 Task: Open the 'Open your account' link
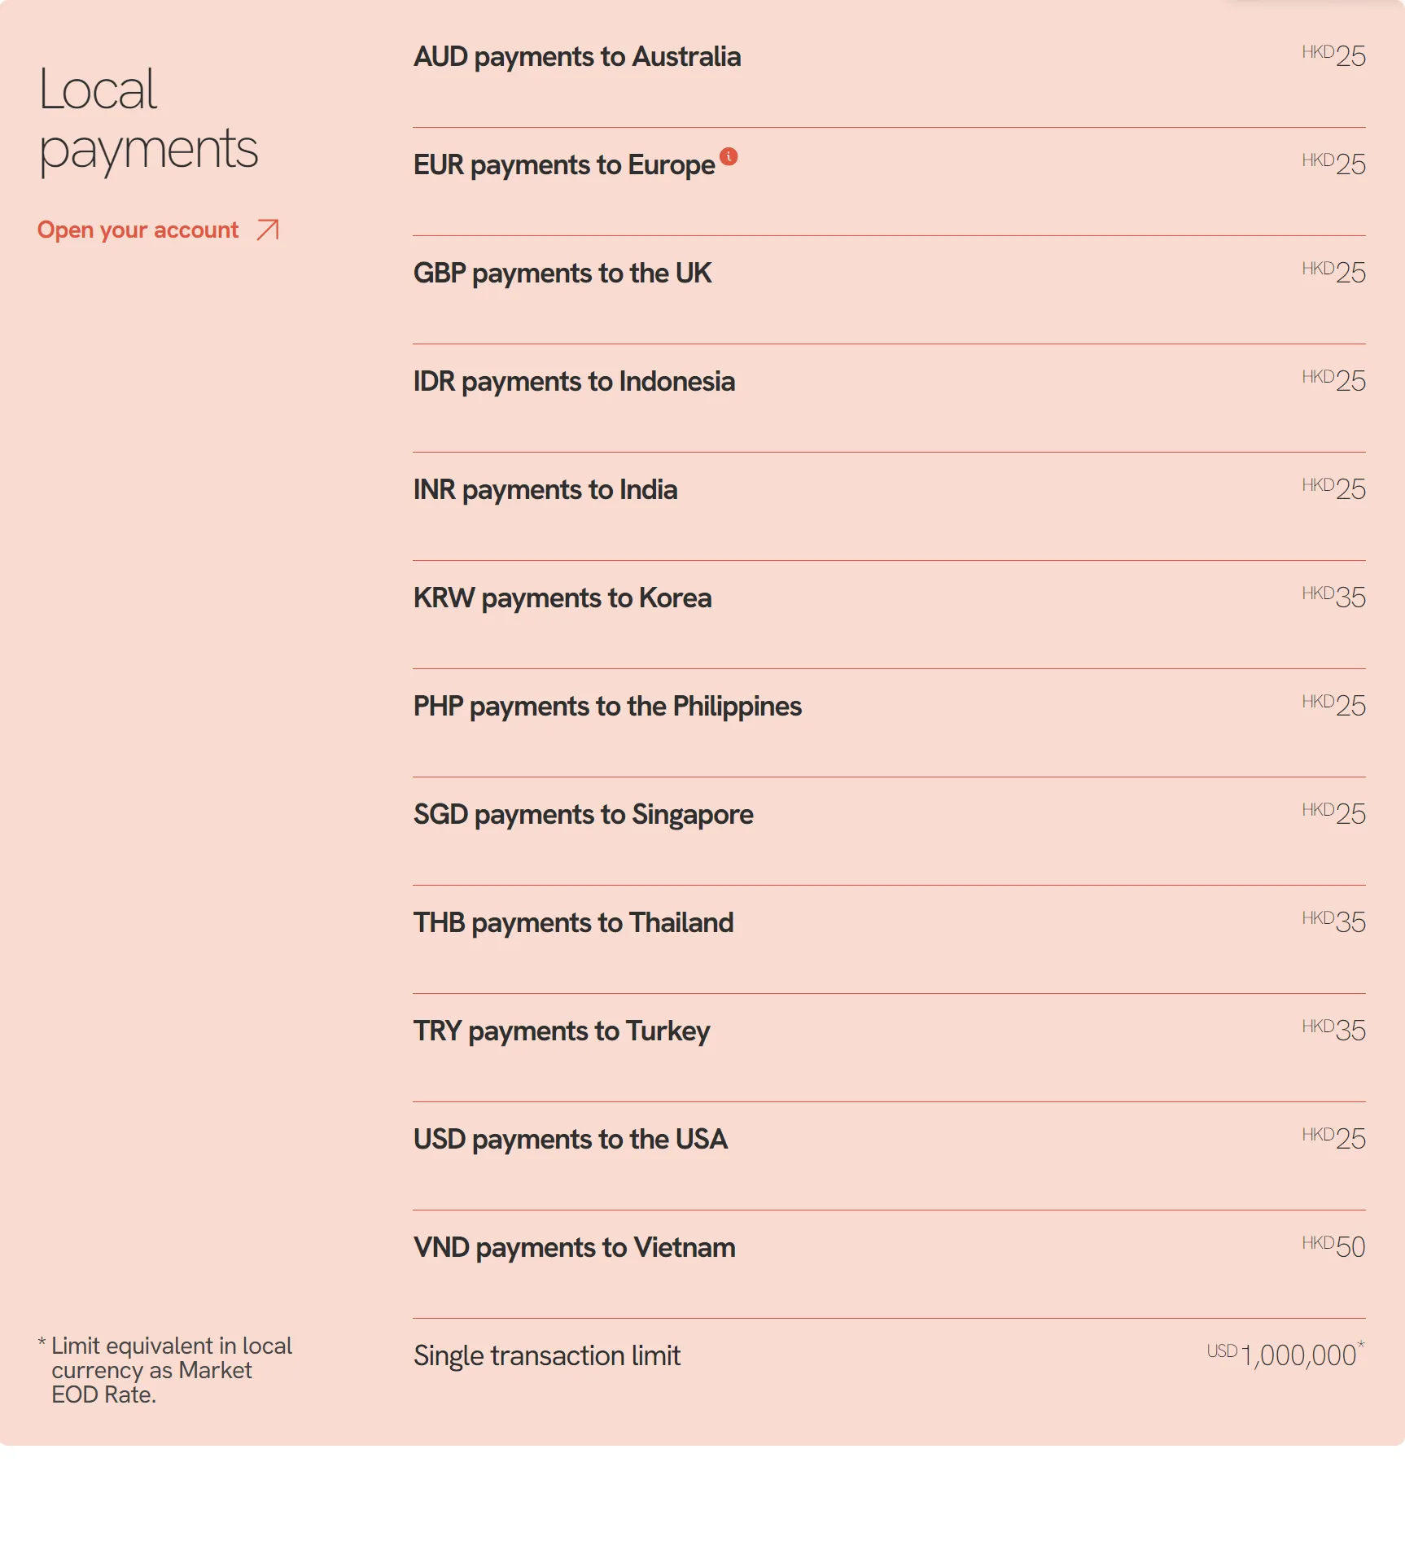coord(159,230)
